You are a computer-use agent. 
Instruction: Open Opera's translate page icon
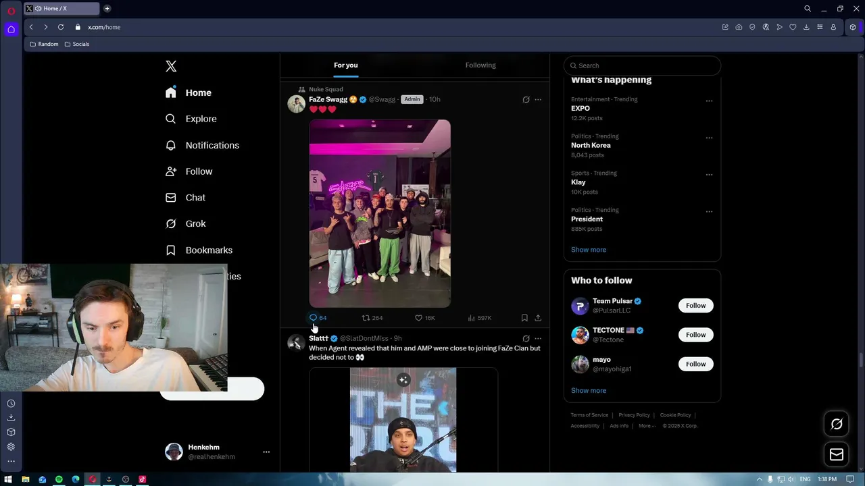click(x=766, y=27)
